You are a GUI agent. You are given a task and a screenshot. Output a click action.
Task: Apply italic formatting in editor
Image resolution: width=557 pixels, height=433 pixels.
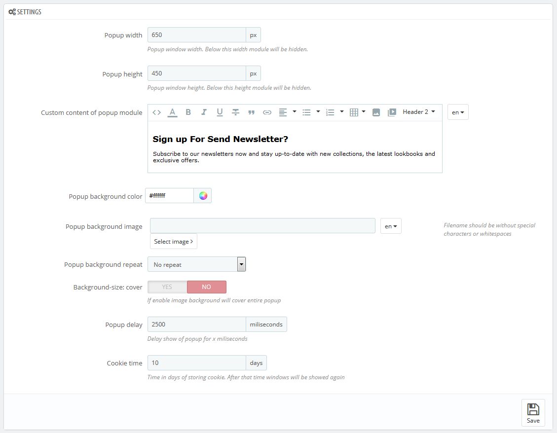(x=204, y=112)
